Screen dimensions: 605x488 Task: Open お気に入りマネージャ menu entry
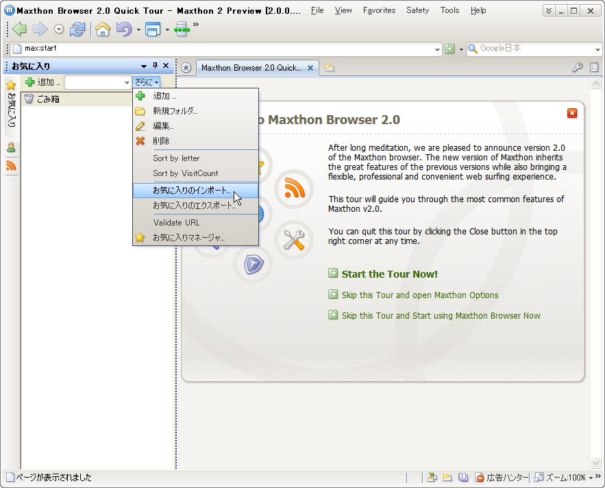coord(196,237)
